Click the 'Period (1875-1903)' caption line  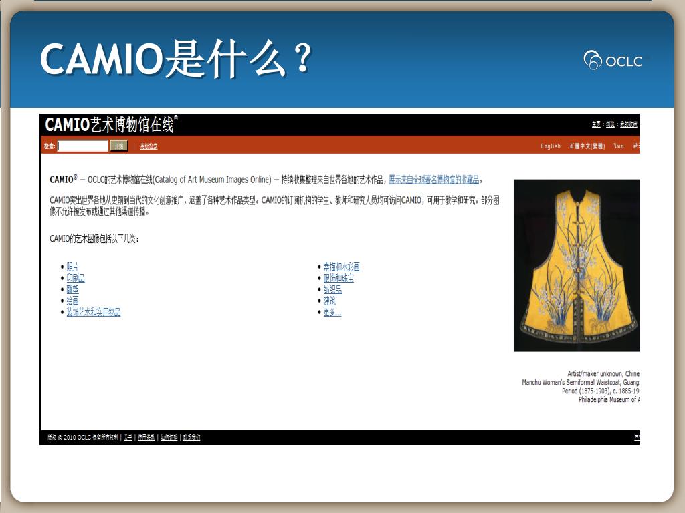point(586,391)
